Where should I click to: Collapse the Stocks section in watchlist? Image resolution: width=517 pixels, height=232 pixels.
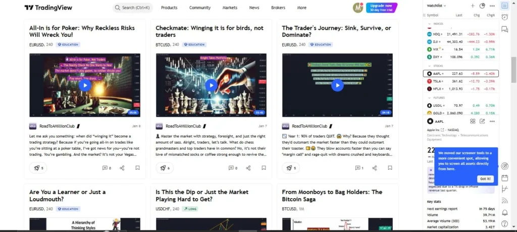429,66
